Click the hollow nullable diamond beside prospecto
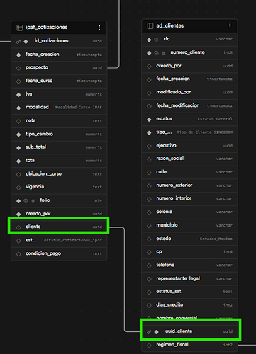Image resolution: width=256 pixels, height=354 pixels. tap(18, 68)
